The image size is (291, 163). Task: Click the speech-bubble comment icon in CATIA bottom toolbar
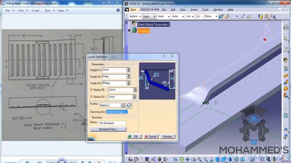click(x=136, y=159)
